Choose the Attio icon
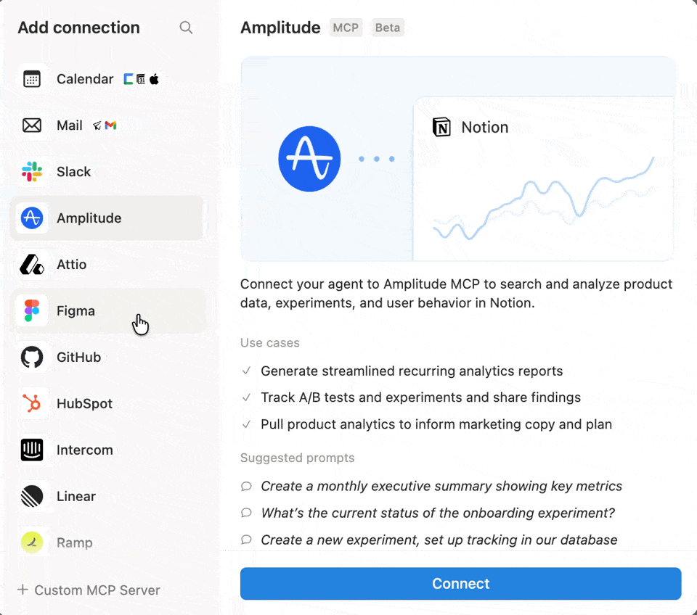Screen dimensions: 697x615 tap(32, 265)
